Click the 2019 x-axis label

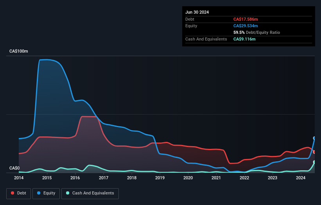coord(160,178)
